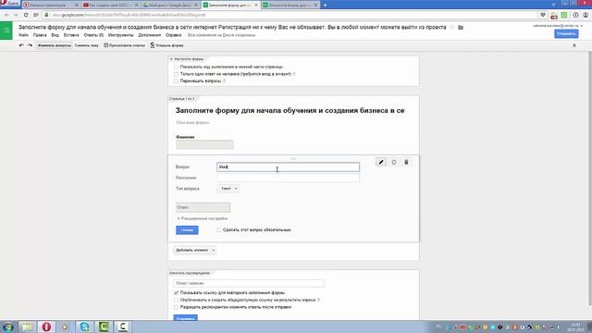Toggle the one response per person checkbox

[176, 74]
